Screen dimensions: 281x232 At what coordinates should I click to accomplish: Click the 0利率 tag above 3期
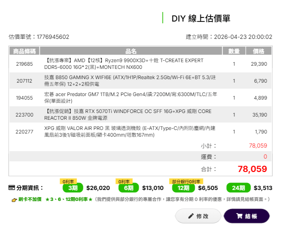tap(68, 182)
